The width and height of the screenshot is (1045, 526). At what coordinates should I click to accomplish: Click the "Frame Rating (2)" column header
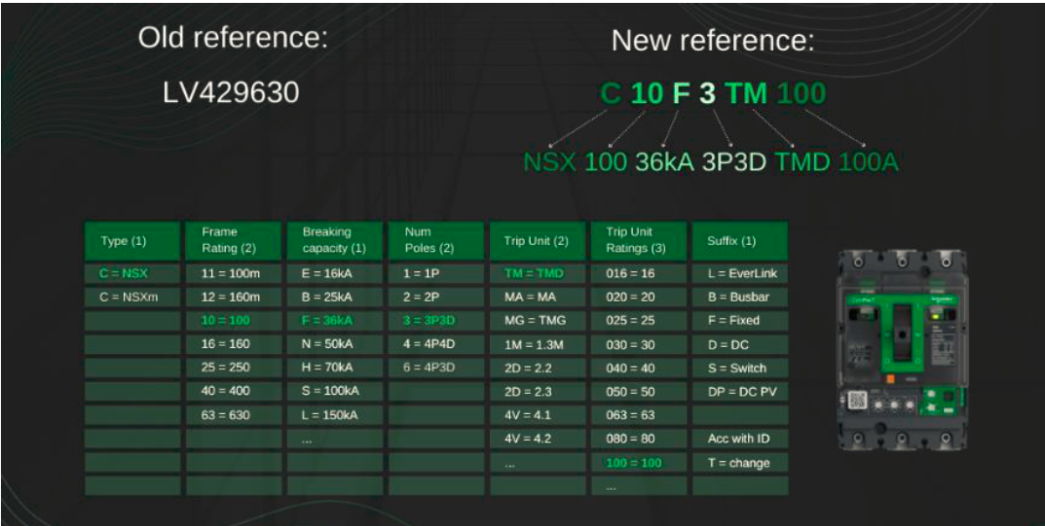(x=234, y=241)
